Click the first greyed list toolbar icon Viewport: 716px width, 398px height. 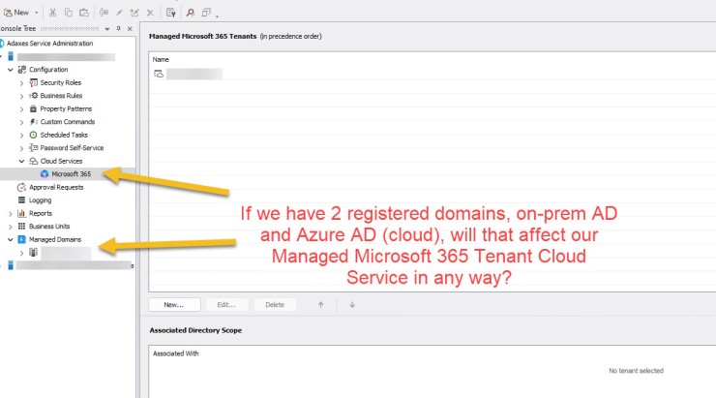coord(104,13)
